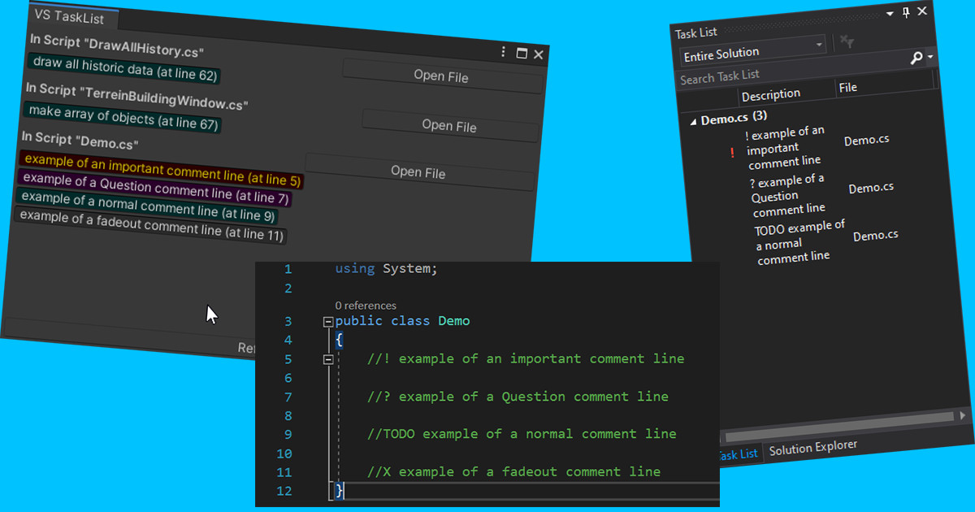Screen dimensions: 975x512
Task: Open the search options dropdown arrow
Action: coord(930,58)
